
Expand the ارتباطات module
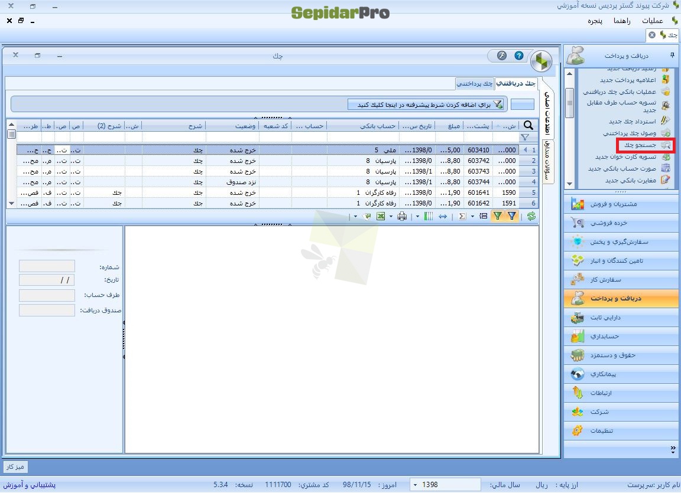[x=621, y=393]
